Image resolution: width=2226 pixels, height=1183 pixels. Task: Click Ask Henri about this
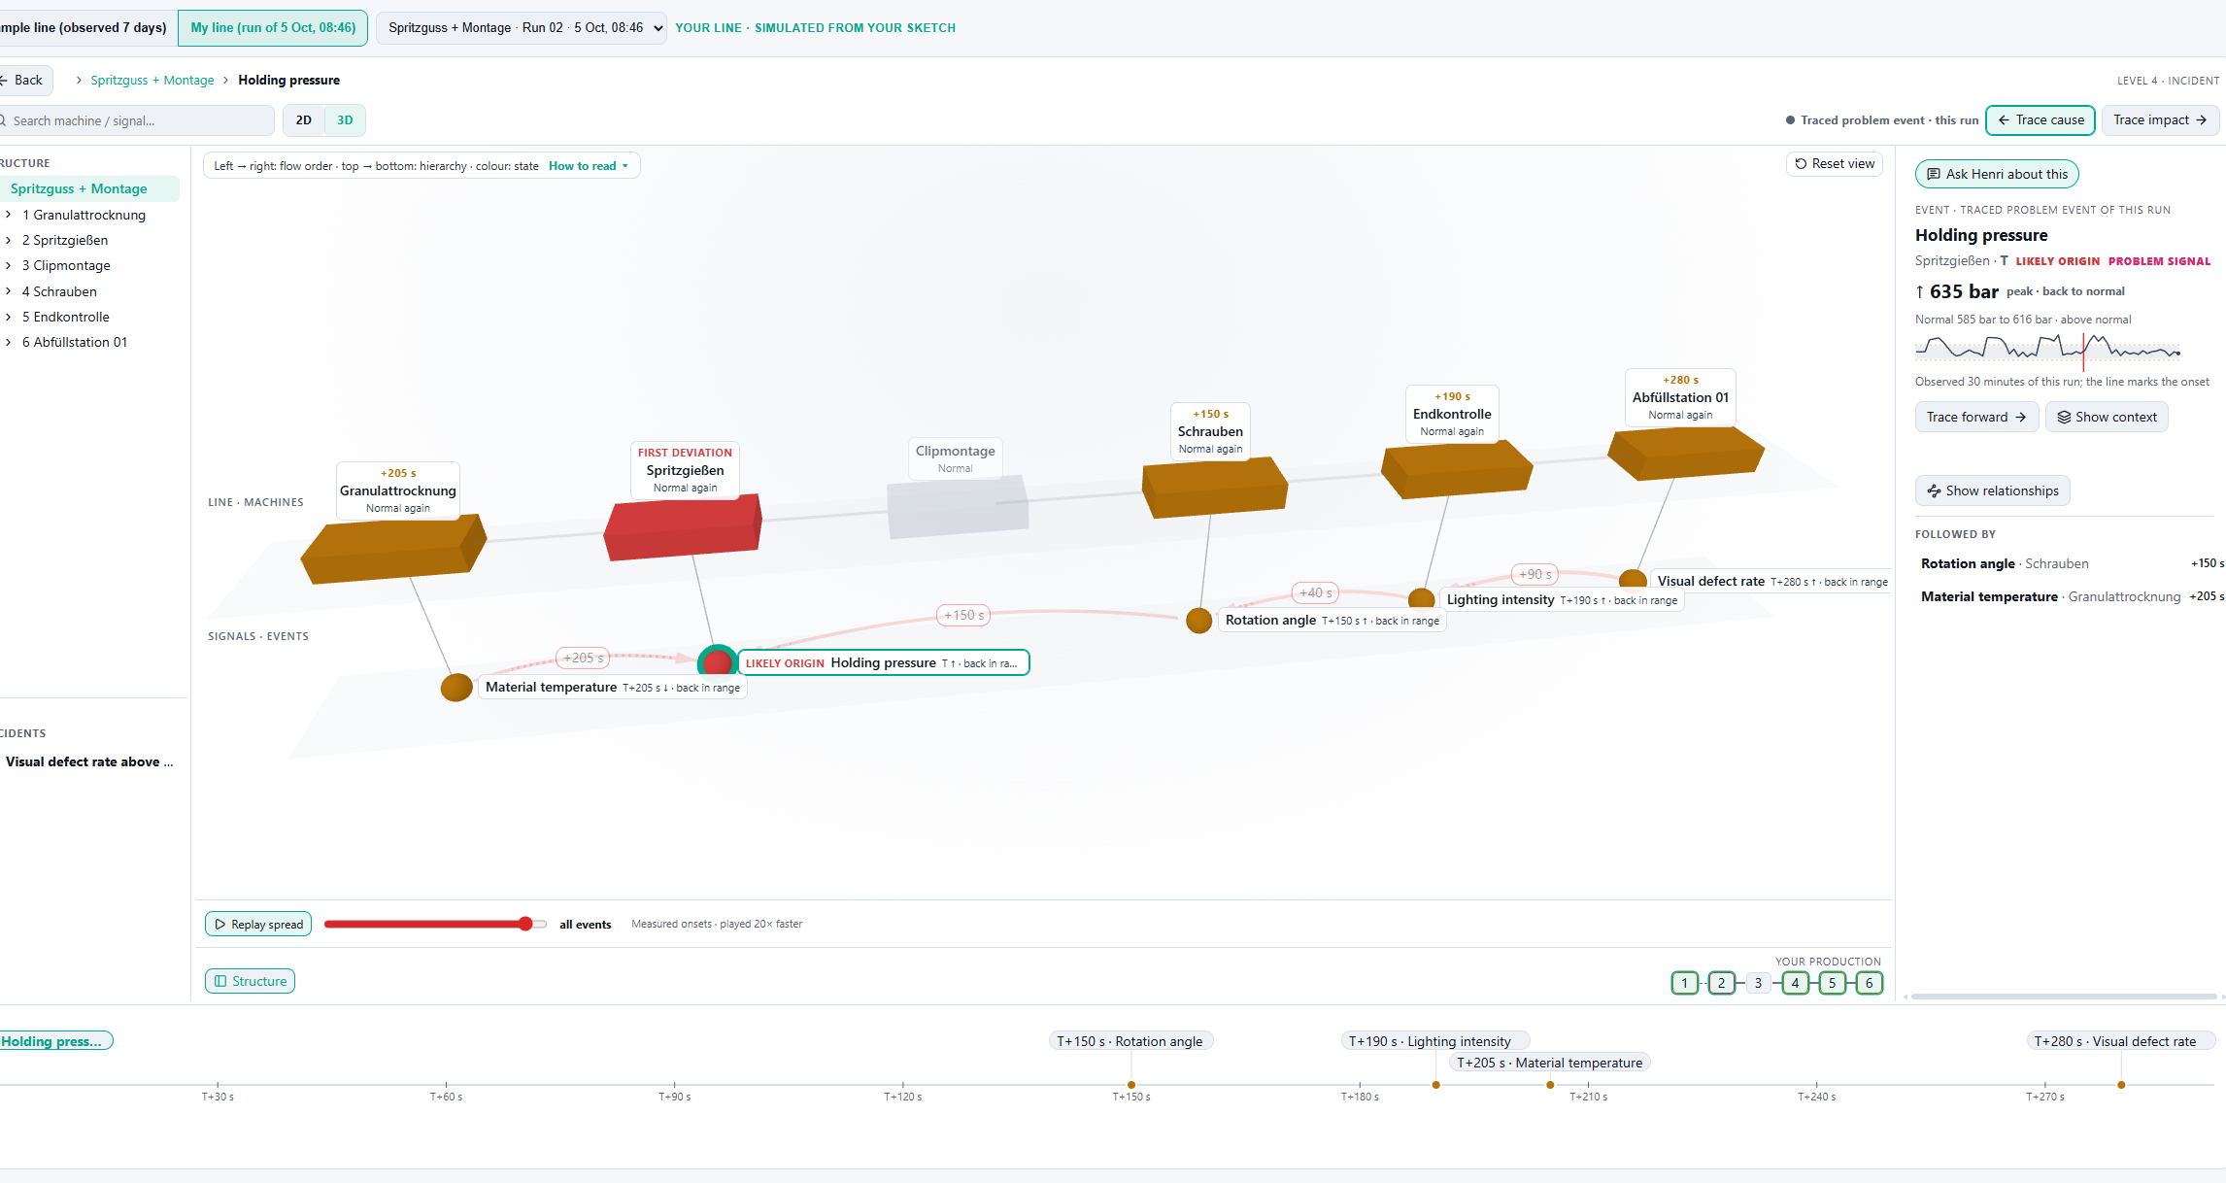coord(1997,174)
